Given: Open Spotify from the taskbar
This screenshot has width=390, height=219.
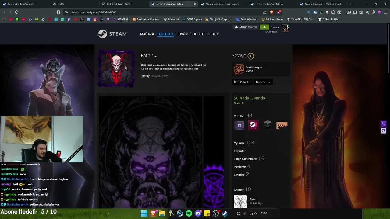Looking at the screenshot, I should (189, 214).
